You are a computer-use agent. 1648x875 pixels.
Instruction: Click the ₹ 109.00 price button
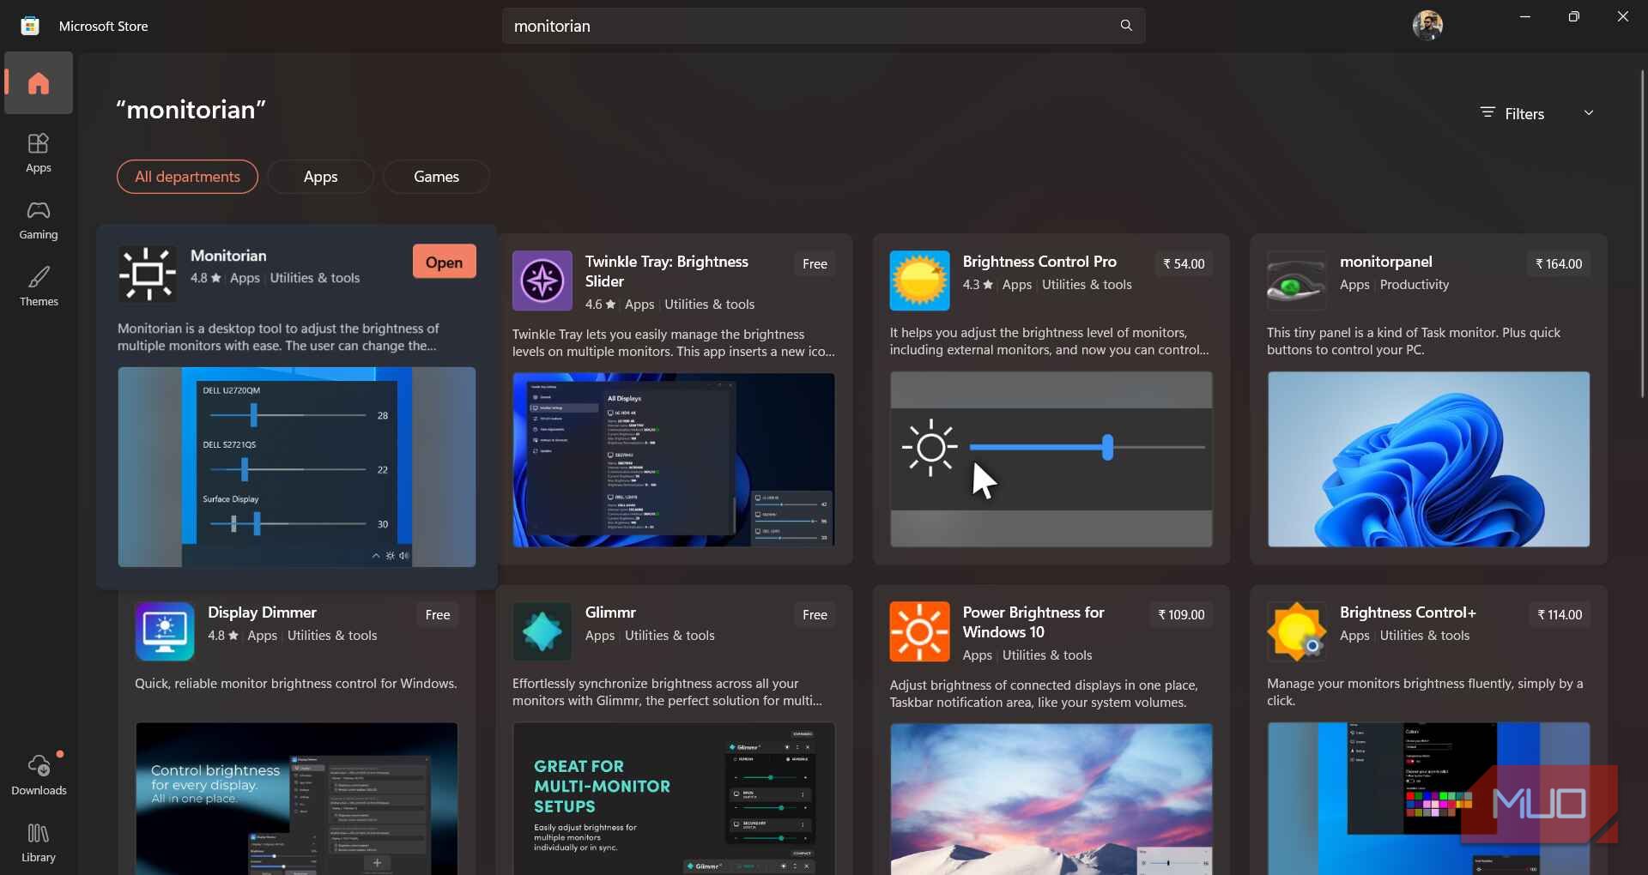pos(1181,615)
